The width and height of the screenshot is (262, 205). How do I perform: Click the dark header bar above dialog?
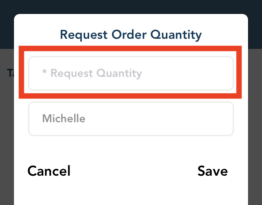click(x=131, y=7)
